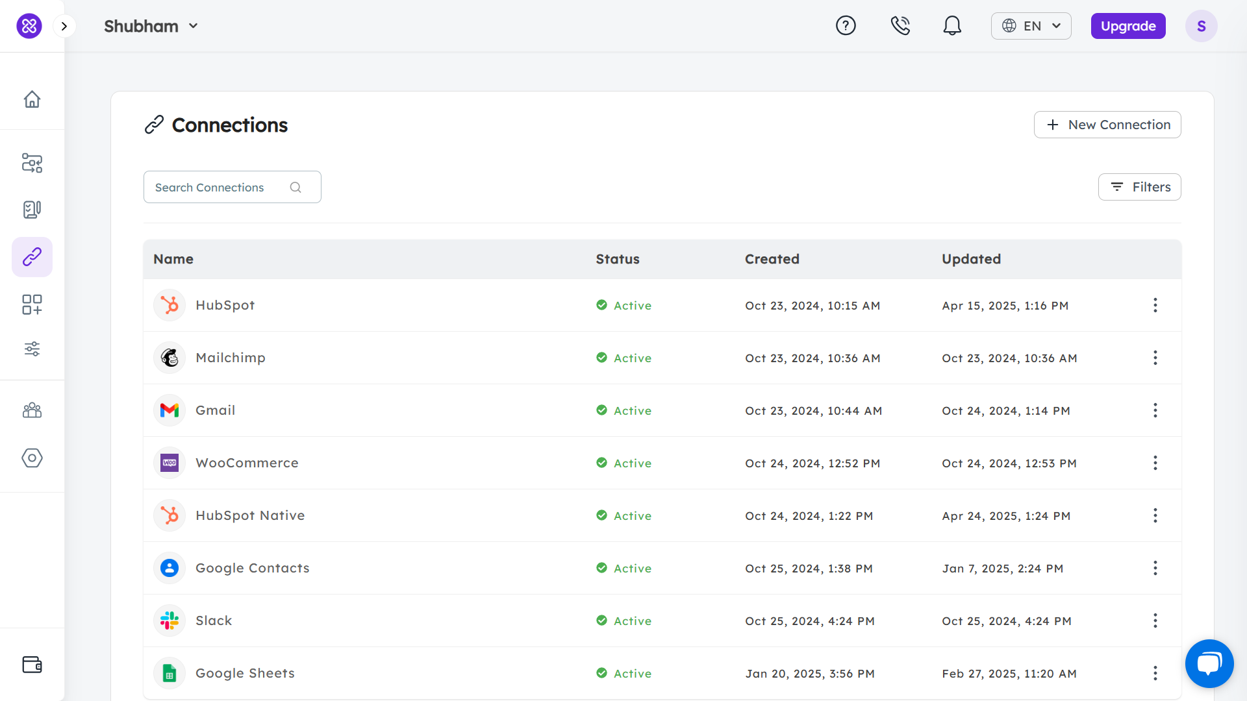Click the Active status of Gmail

point(623,410)
